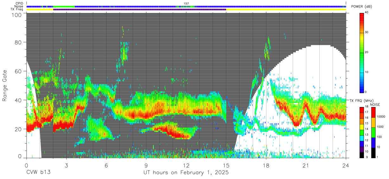
Task: Click the y-axis tick label 40
Action: tap(18, 100)
